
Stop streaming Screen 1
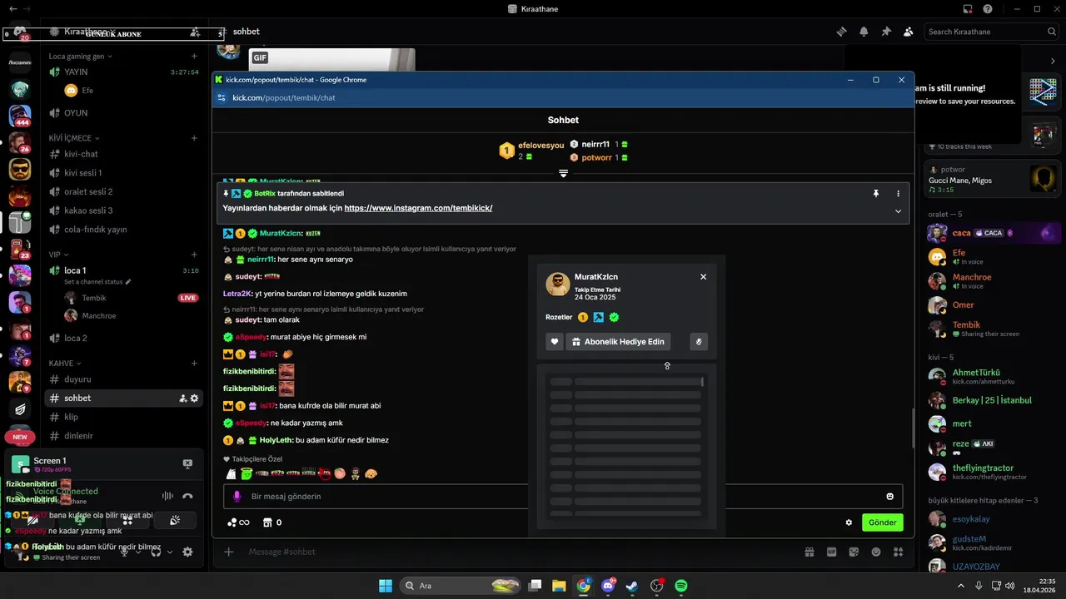pyautogui.click(x=187, y=463)
